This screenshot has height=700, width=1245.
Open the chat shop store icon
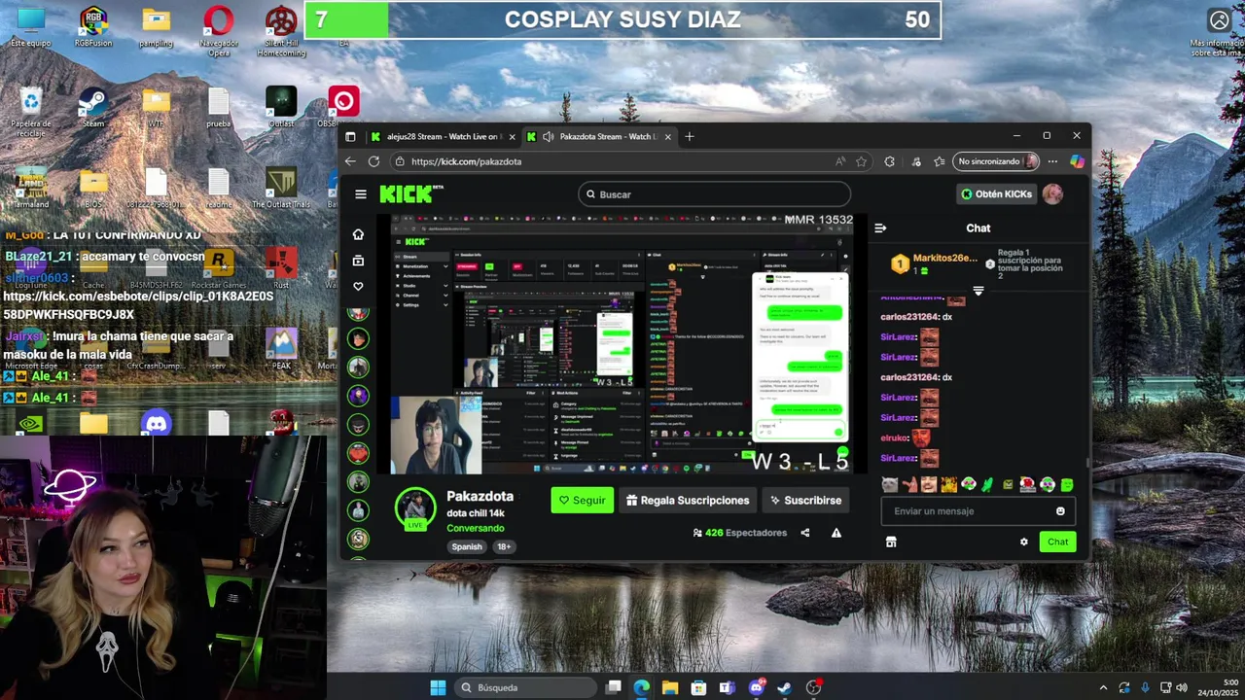pyautogui.click(x=891, y=542)
